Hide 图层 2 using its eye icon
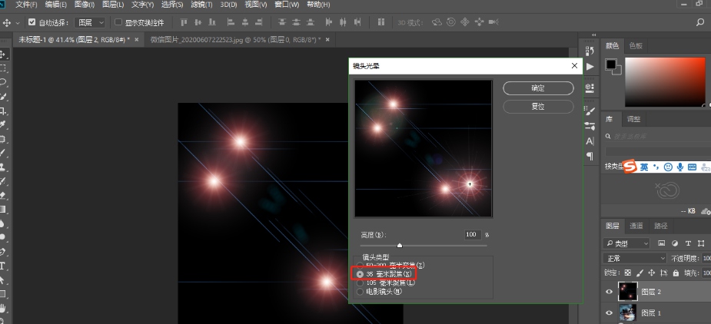This screenshot has width=711, height=324. point(607,292)
